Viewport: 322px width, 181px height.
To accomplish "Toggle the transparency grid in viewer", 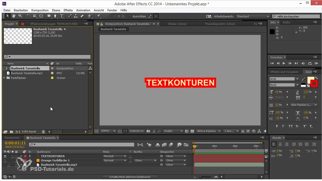I will click(192, 131).
